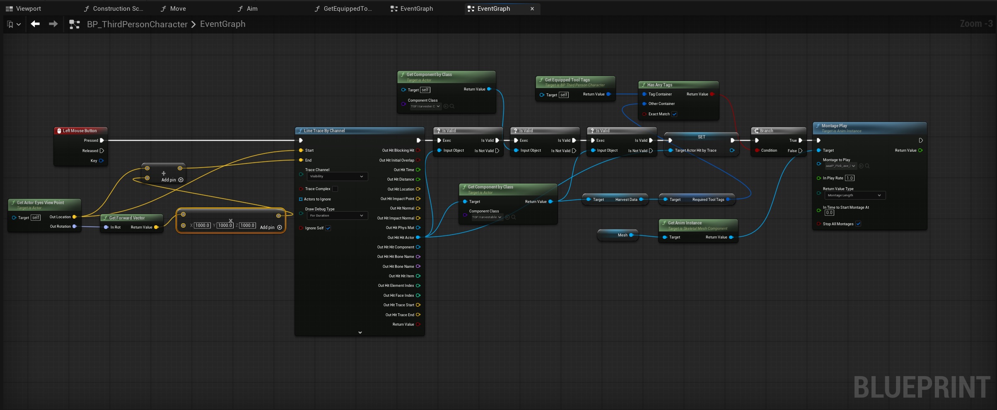Click the use-selected arrow icon beside Montage to Play

pos(861,166)
